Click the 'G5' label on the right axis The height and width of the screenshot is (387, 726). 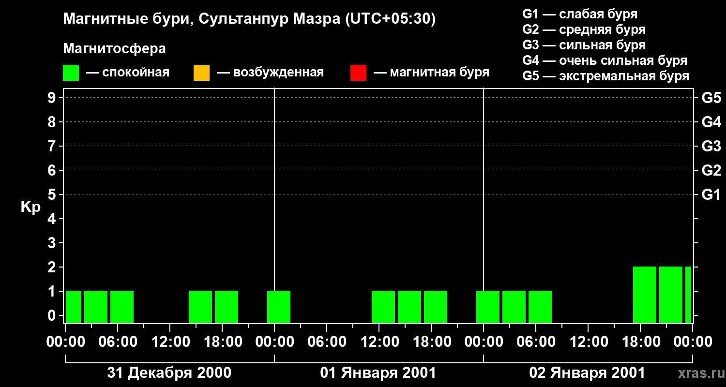coord(711,98)
